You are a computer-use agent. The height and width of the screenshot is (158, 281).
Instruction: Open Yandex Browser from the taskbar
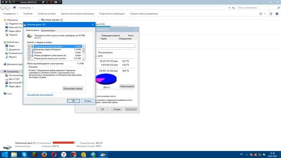(x=64, y=154)
